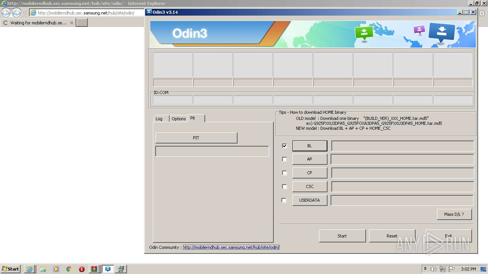Click Back arrow in Internet Explorer
This screenshot has width=488, height=274.
click(6, 13)
